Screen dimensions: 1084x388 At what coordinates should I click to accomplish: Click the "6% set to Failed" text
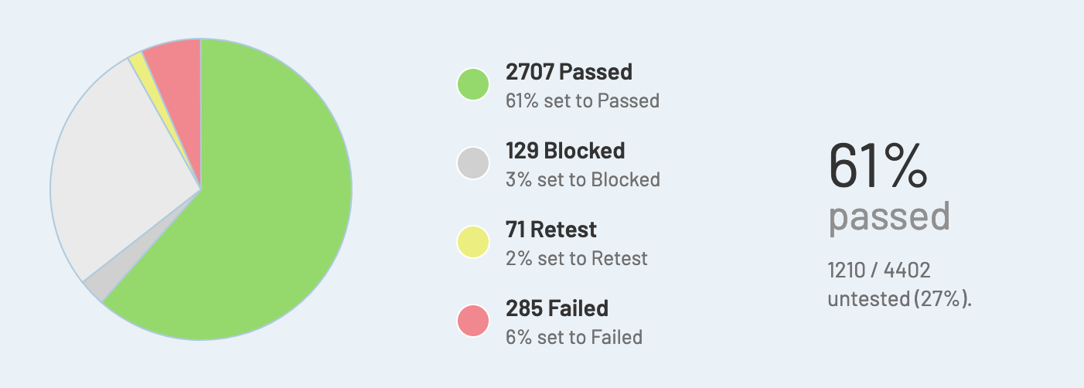[x=574, y=337]
